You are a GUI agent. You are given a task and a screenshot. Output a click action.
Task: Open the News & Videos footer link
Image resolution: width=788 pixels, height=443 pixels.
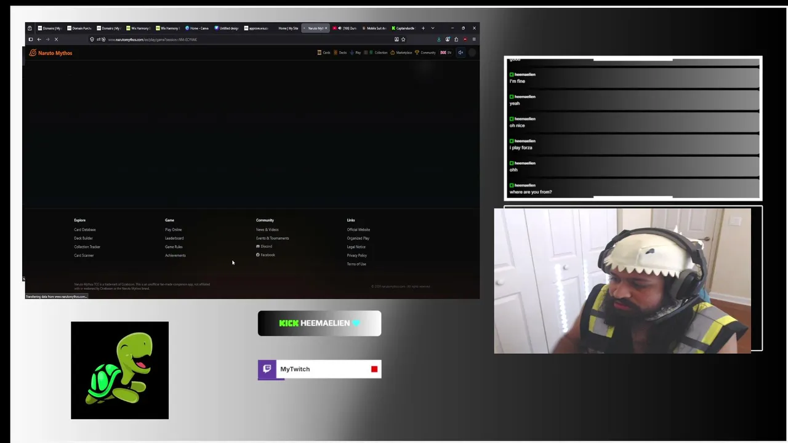(267, 229)
